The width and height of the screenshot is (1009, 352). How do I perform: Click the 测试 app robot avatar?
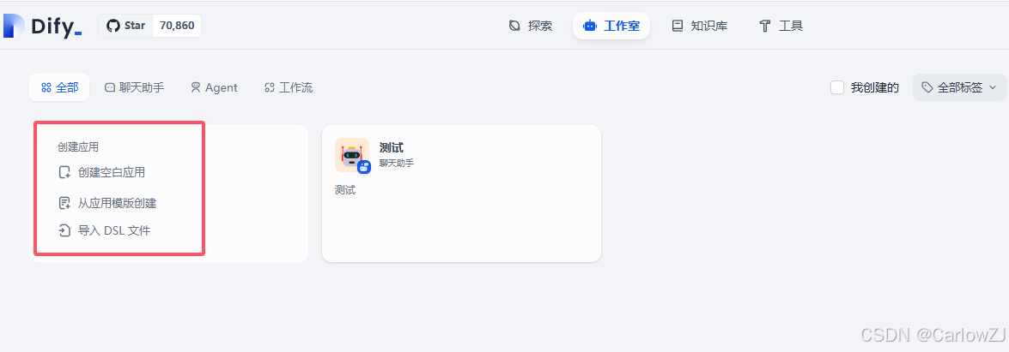point(352,155)
